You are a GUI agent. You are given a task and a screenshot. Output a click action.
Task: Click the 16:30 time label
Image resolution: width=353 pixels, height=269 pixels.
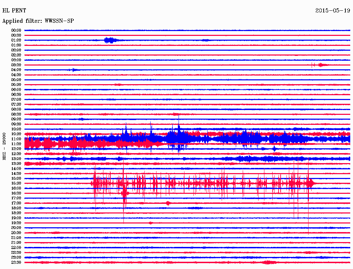pyautogui.click(x=16, y=193)
